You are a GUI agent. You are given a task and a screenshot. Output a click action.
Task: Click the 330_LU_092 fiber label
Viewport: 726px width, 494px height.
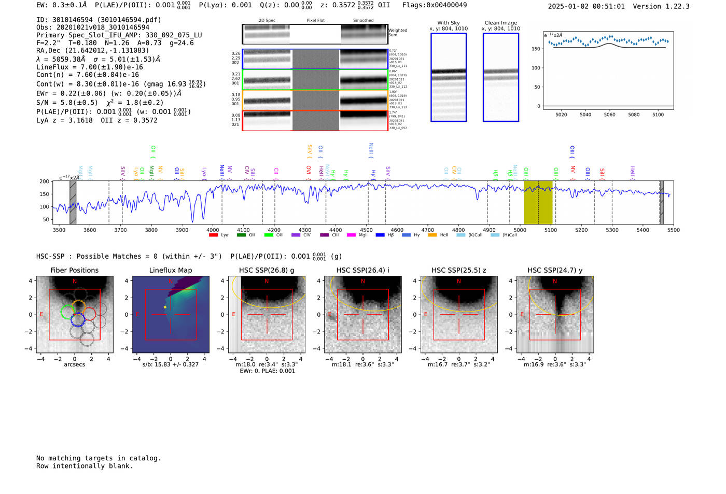tap(398, 128)
